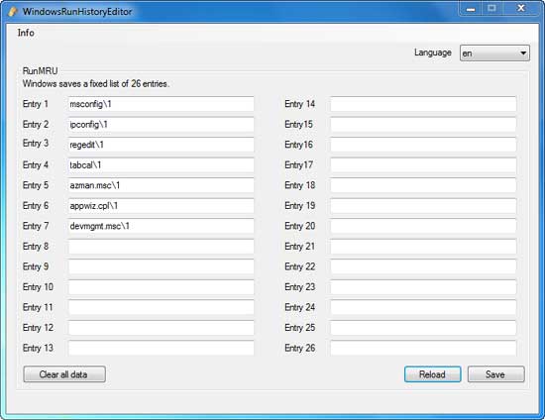Click the 'Entry 26' label

point(299,348)
